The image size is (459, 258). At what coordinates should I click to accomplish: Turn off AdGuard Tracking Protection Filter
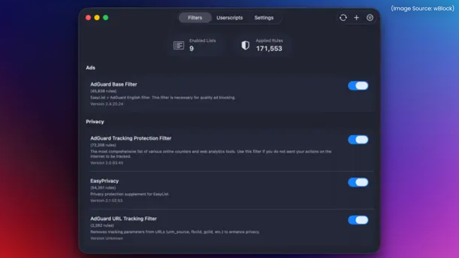pos(358,140)
